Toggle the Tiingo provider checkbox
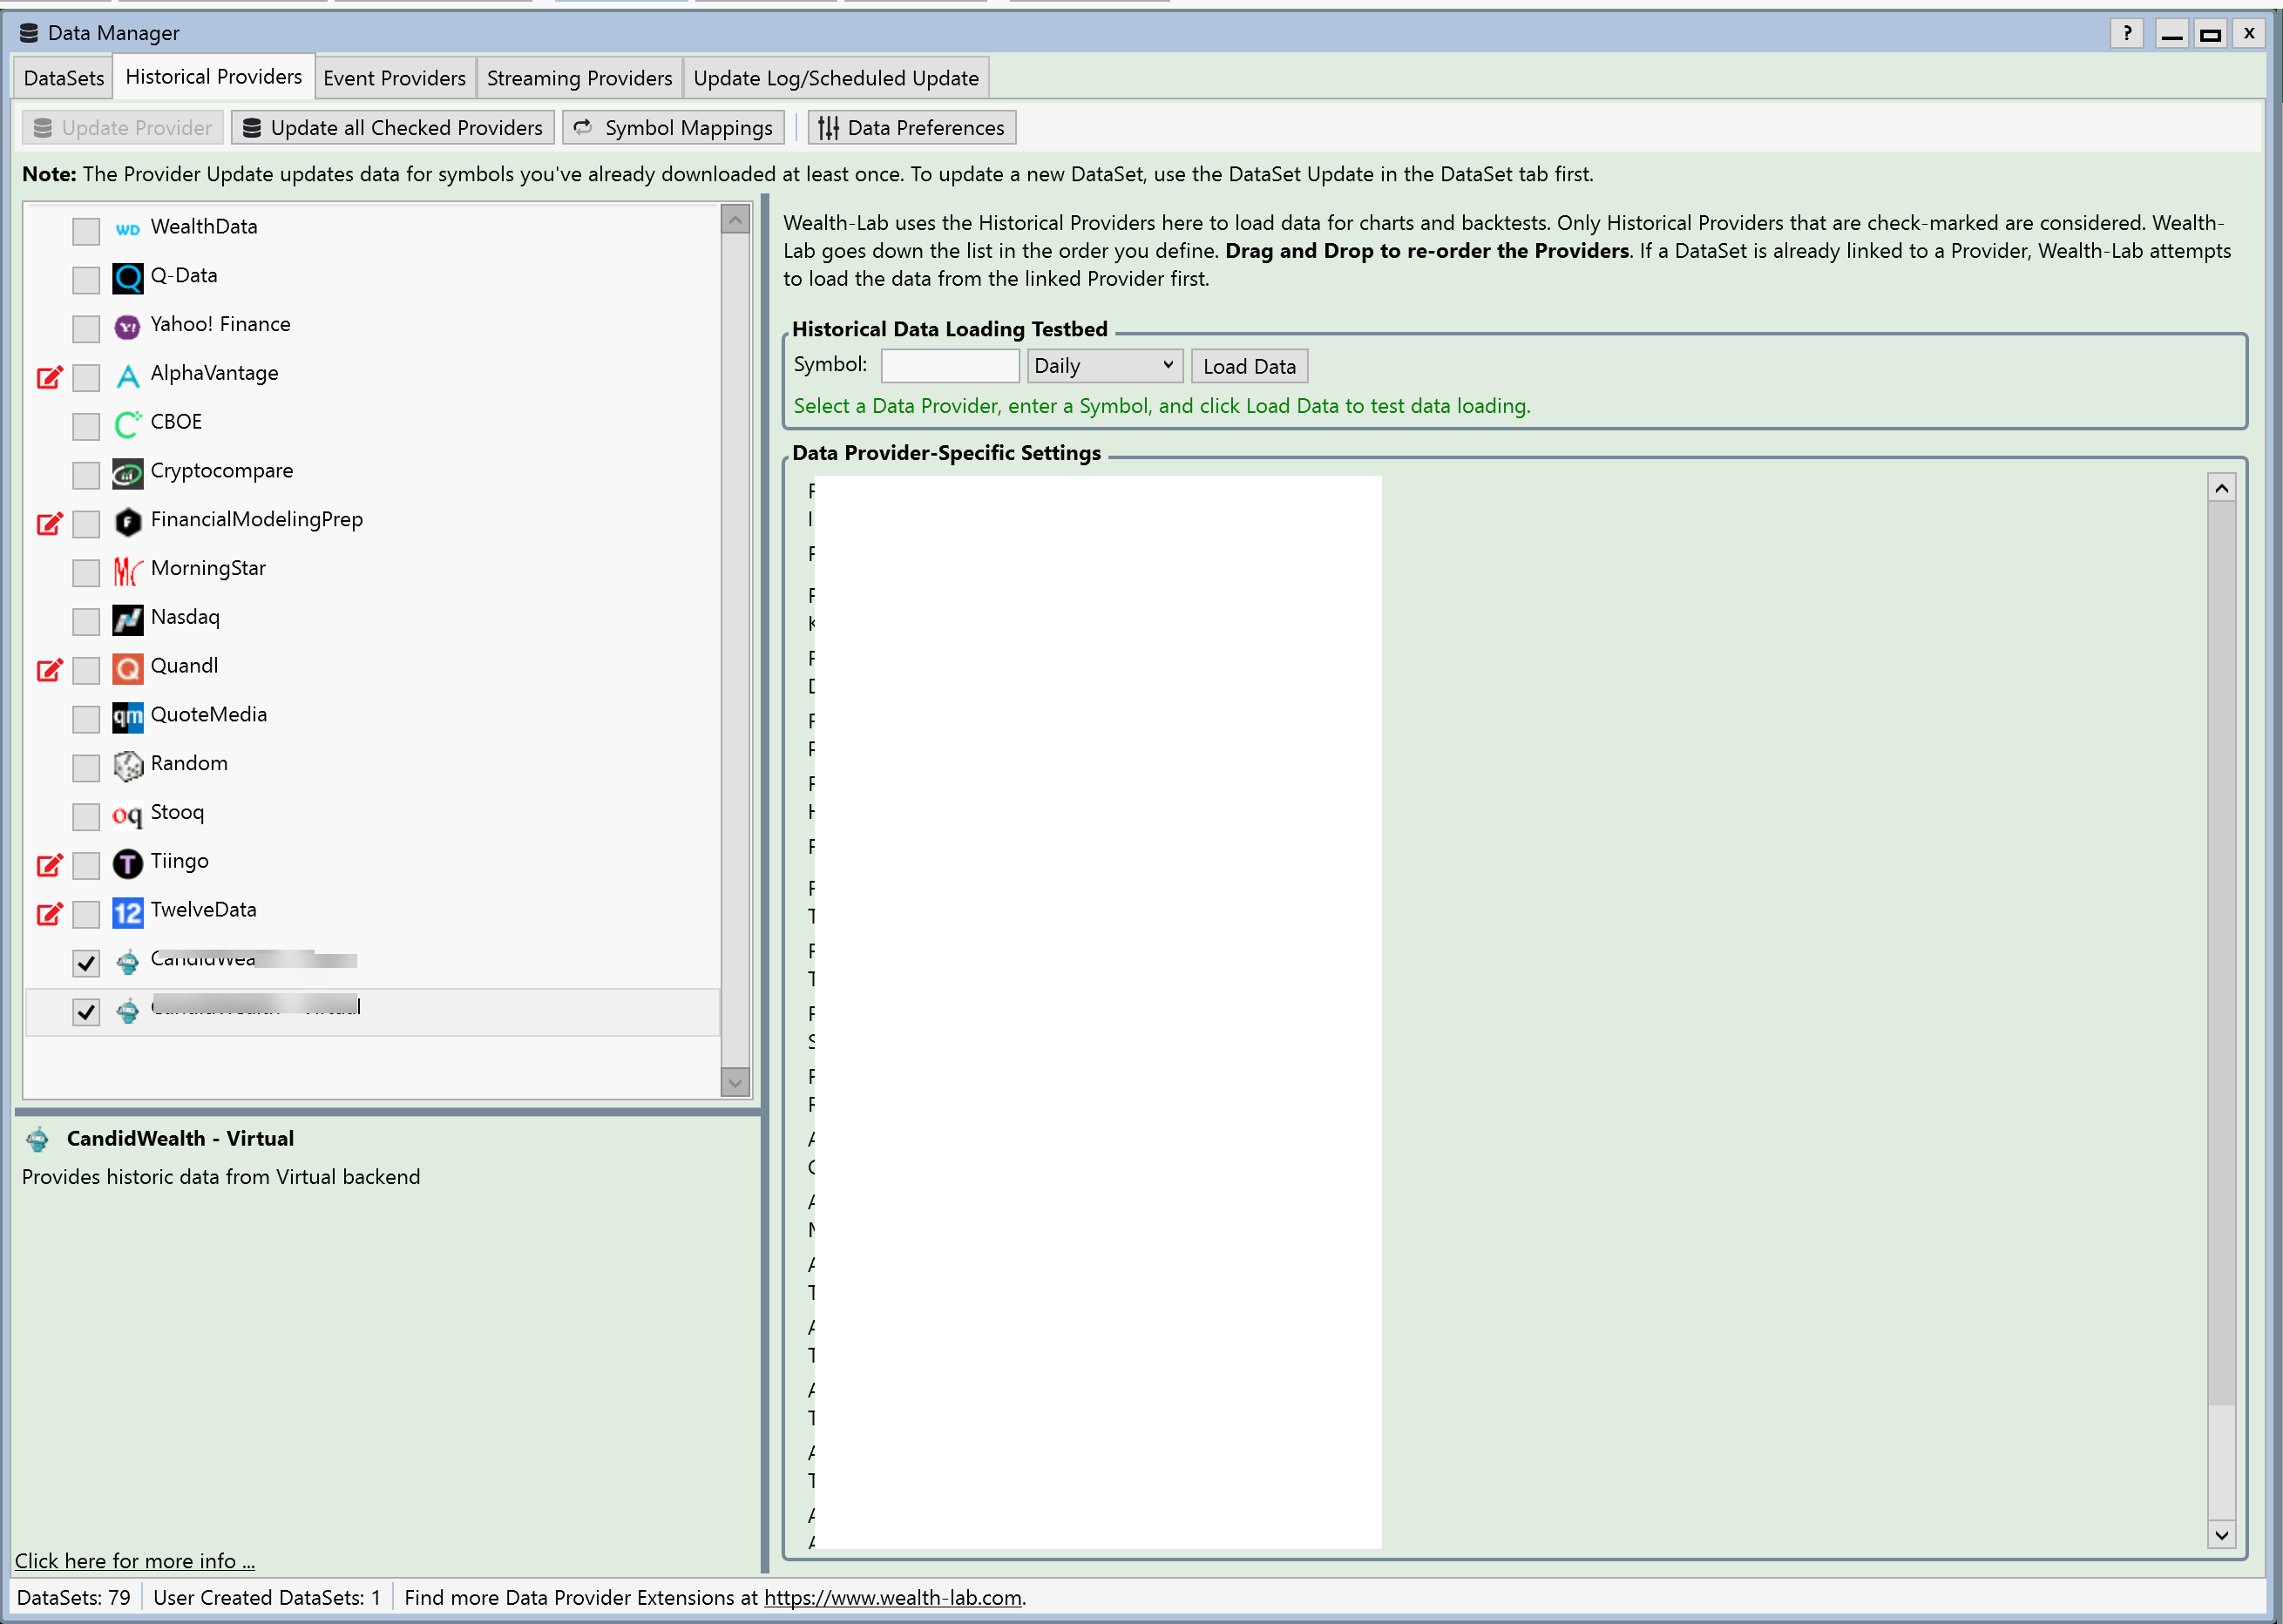This screenshot has height=1624, width=2283. 86,865
